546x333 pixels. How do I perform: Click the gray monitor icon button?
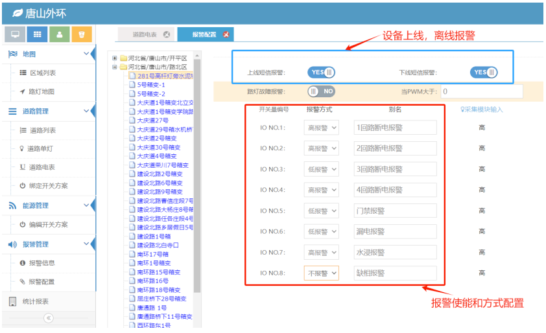click(15, 34)
